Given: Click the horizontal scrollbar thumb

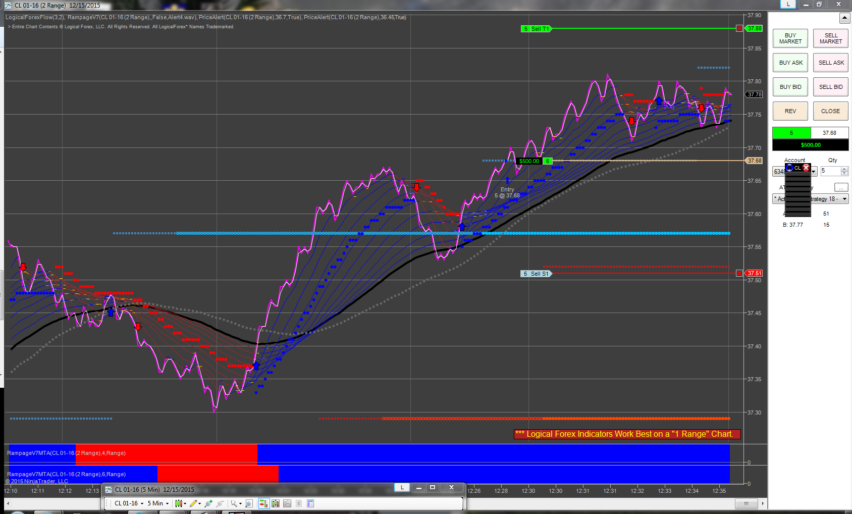Looking at the screenshot, I should click(x=746, y=503).
